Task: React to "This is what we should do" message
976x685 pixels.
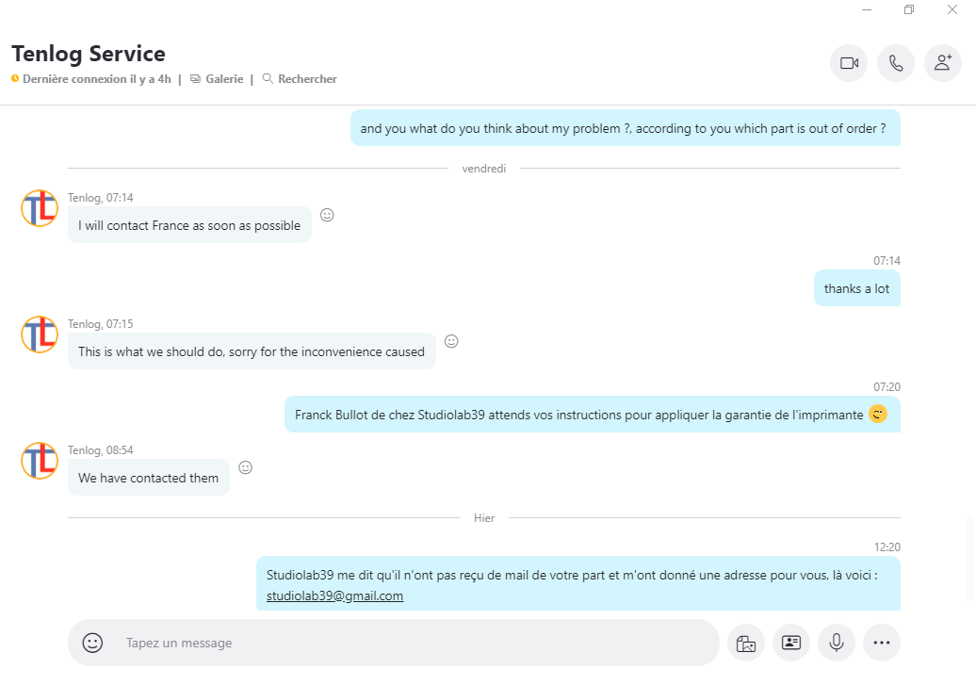Action: point(451,341)
